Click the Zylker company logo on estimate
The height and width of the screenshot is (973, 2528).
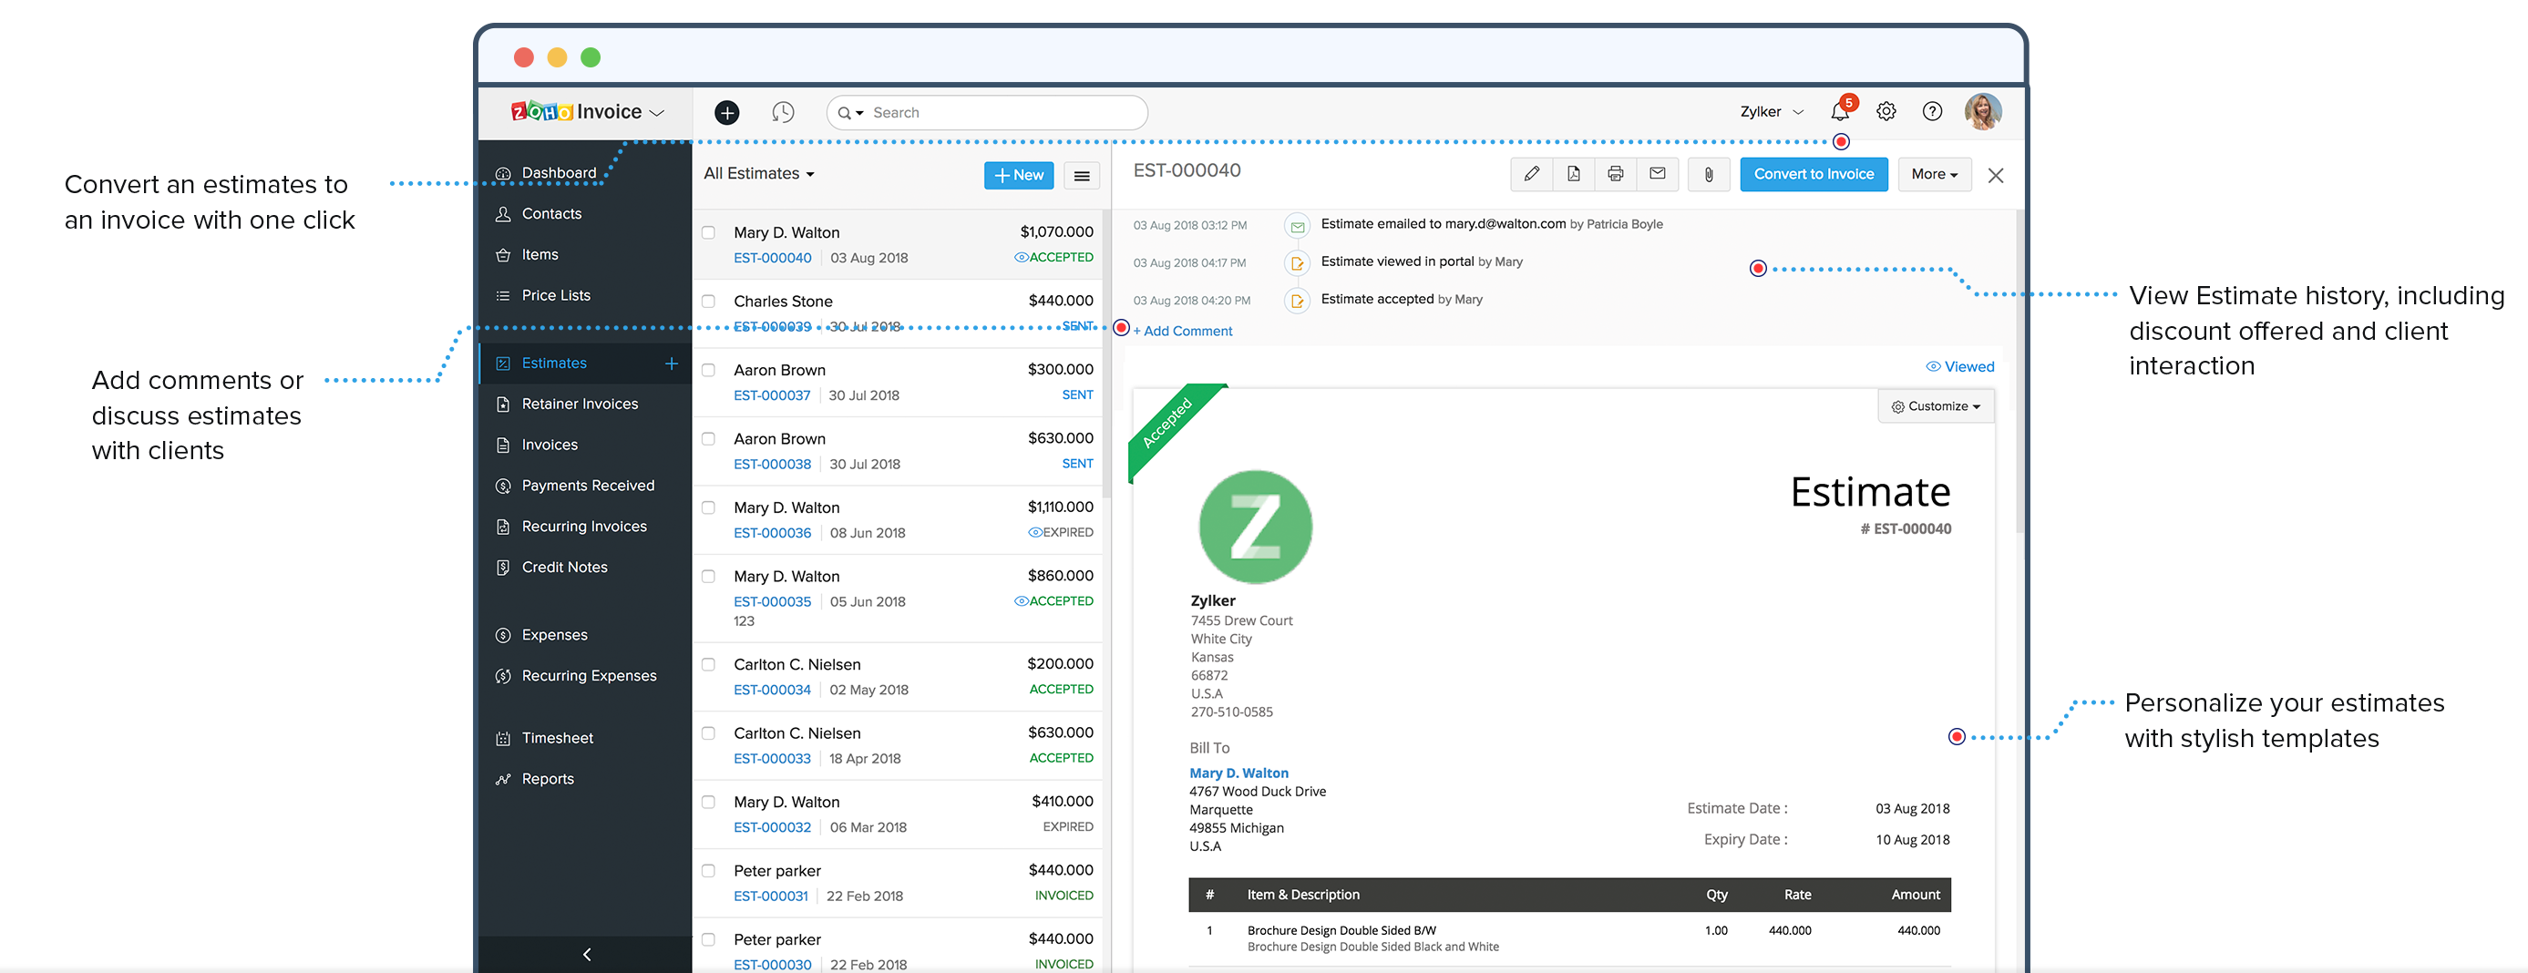coord(1255,527)
